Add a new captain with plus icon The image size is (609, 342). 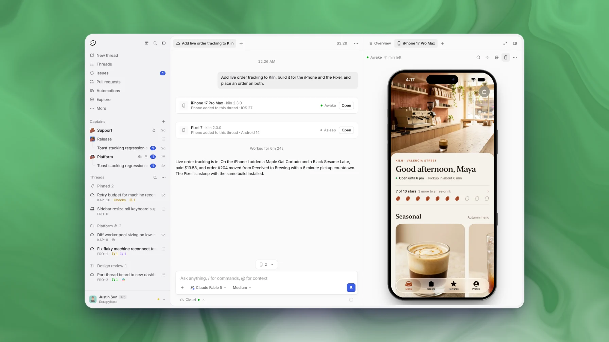click(163, 121)
